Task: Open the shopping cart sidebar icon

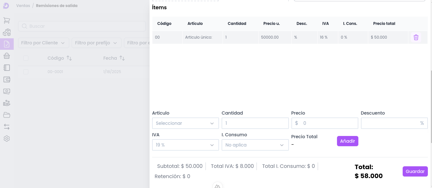Action: coord(7,20)
